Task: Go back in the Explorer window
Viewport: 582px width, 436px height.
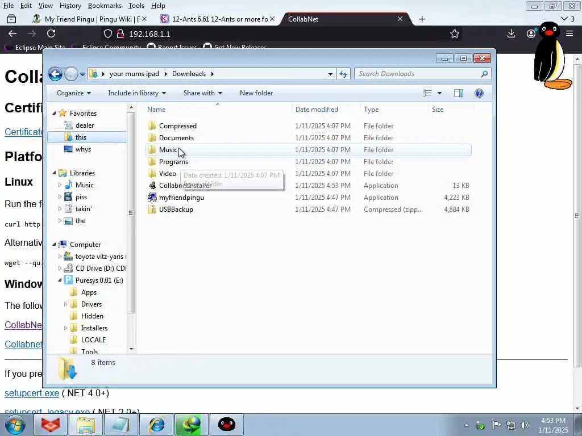Action: coord(55,74)
